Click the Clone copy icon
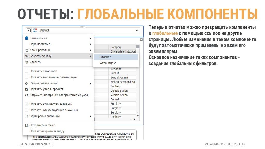Screen dimensions: 265x149 tap(27, 50)
